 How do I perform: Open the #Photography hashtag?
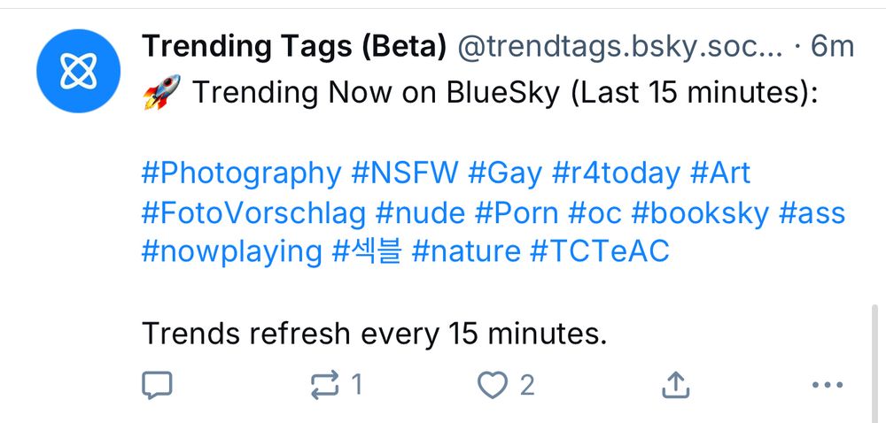[x=240, y=173]
